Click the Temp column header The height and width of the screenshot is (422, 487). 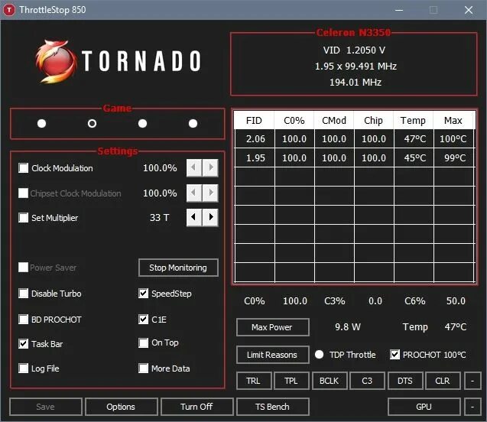point(414,121)
